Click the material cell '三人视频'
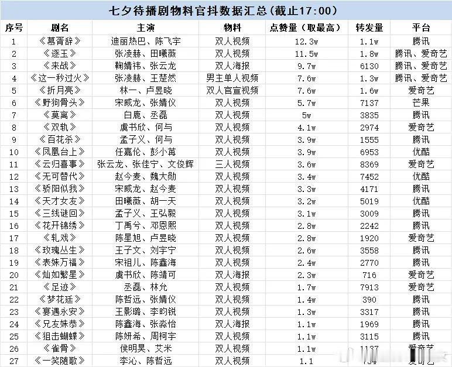The height and width of the screenshot is (367, 452). coord(232,164)
